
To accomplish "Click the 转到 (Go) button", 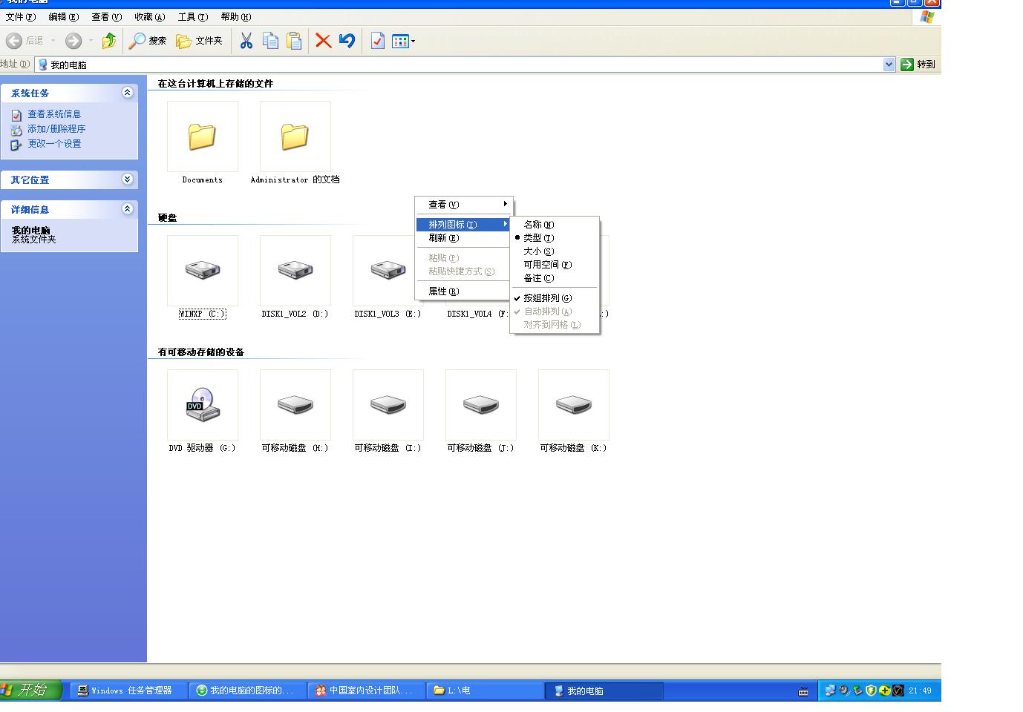I will click(x=918, y=65).
